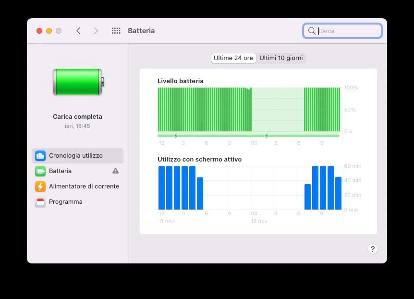
Task: Click into the Cerca search field
Action: 348,31
